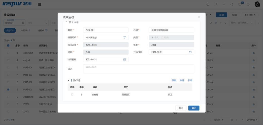Screen dimensions: 263x125
Task: Open the 类型 filter dropdown in background
Action: click(38, 23)
